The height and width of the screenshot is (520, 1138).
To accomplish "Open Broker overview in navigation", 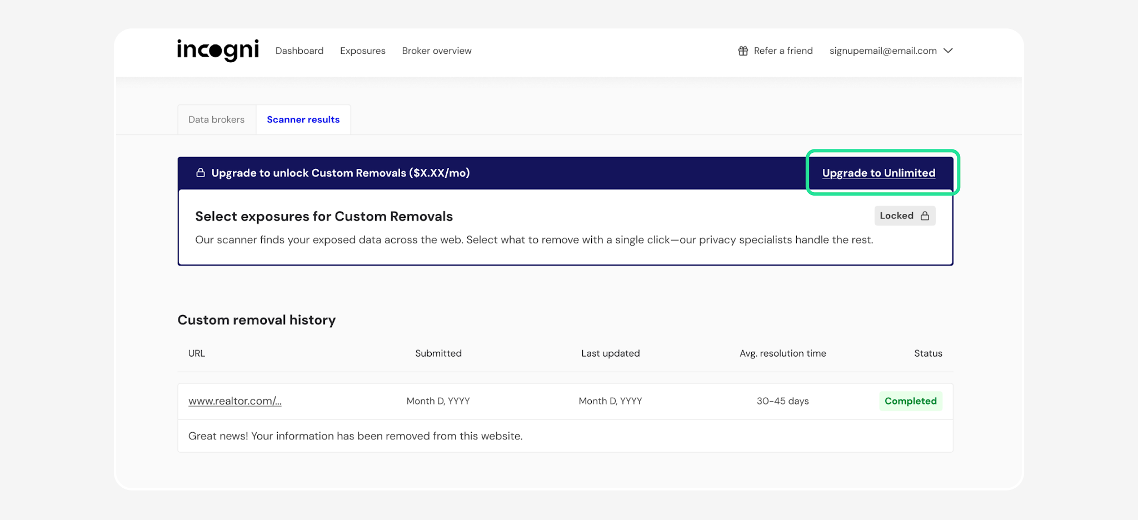I will click(x=437, y=51).
